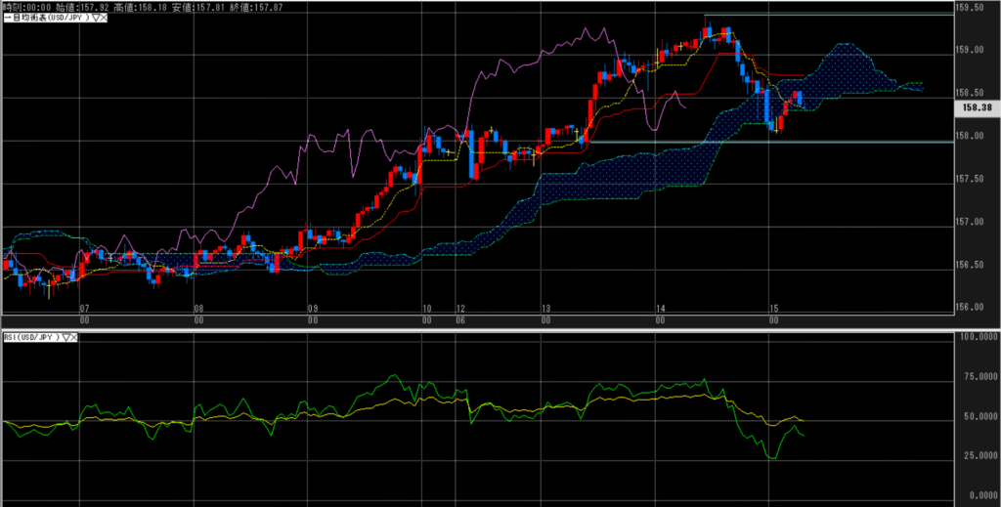Click the current price tag 158.38
Viewport: 1001px width, 507px height.
point(978,107)
